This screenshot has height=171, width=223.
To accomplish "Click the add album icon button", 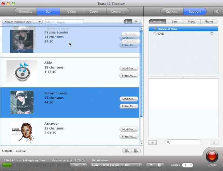I will [x=127, y=151].
